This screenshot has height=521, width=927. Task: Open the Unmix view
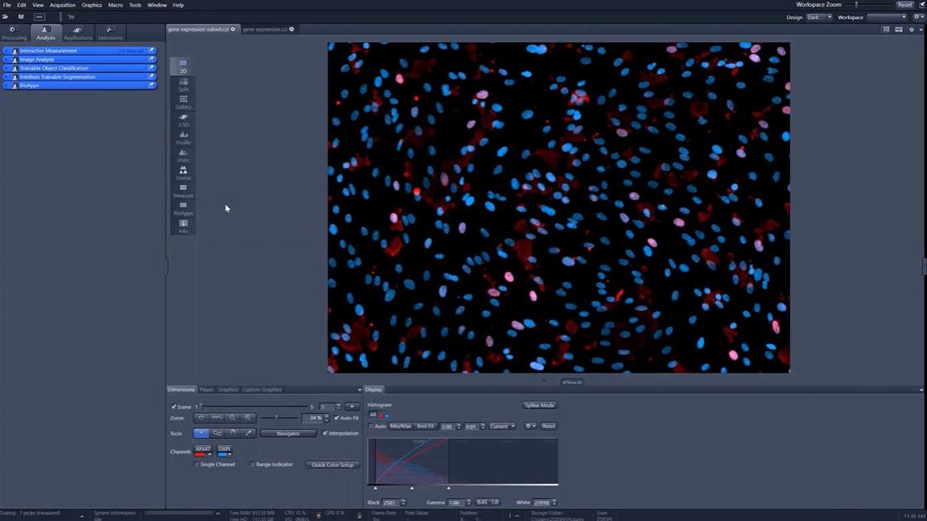point(184,173)
